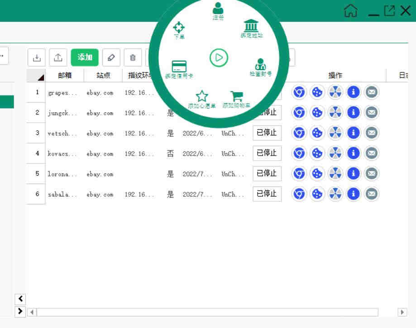This screenshot has width=416, height=328.
Task: Click 'UnCh...' cell in sabala row
Action: [233, 195]
